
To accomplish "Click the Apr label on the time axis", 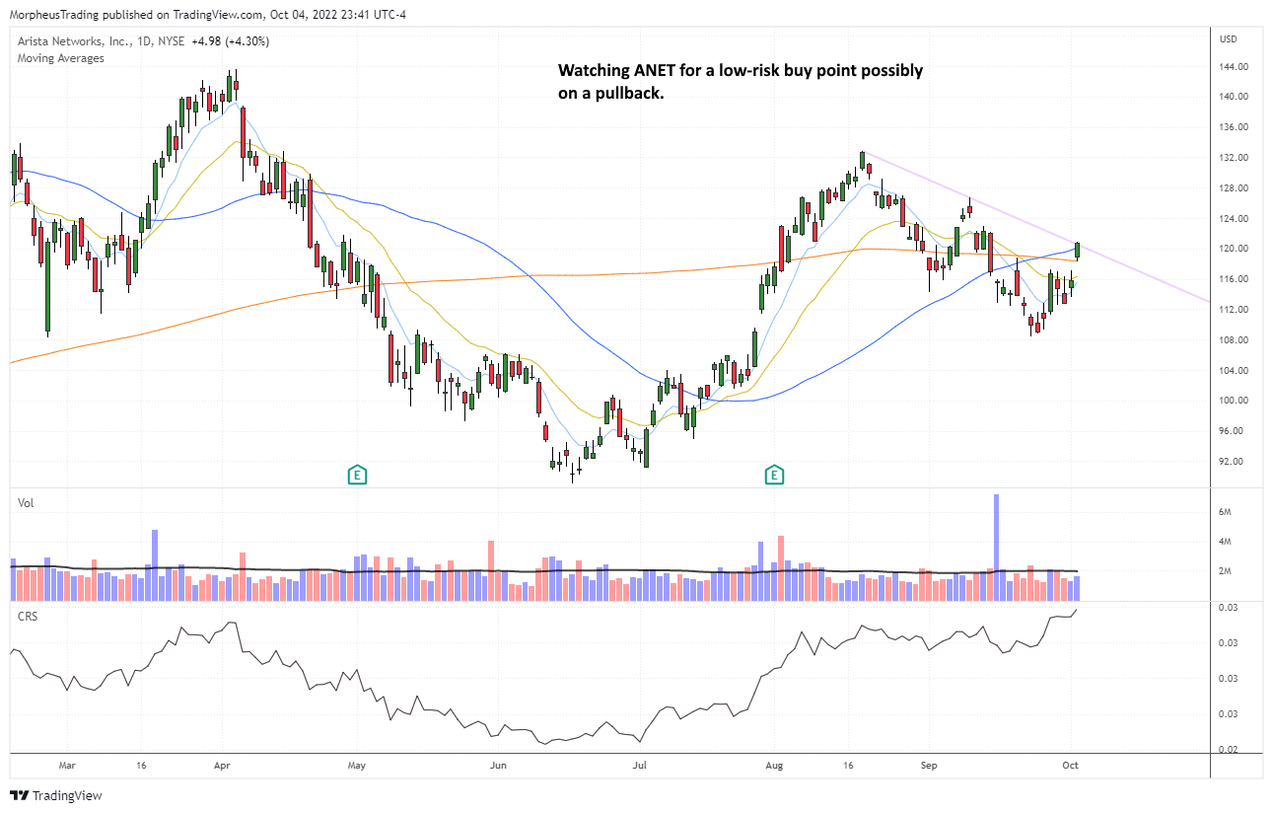I will [x=221, y=765].
